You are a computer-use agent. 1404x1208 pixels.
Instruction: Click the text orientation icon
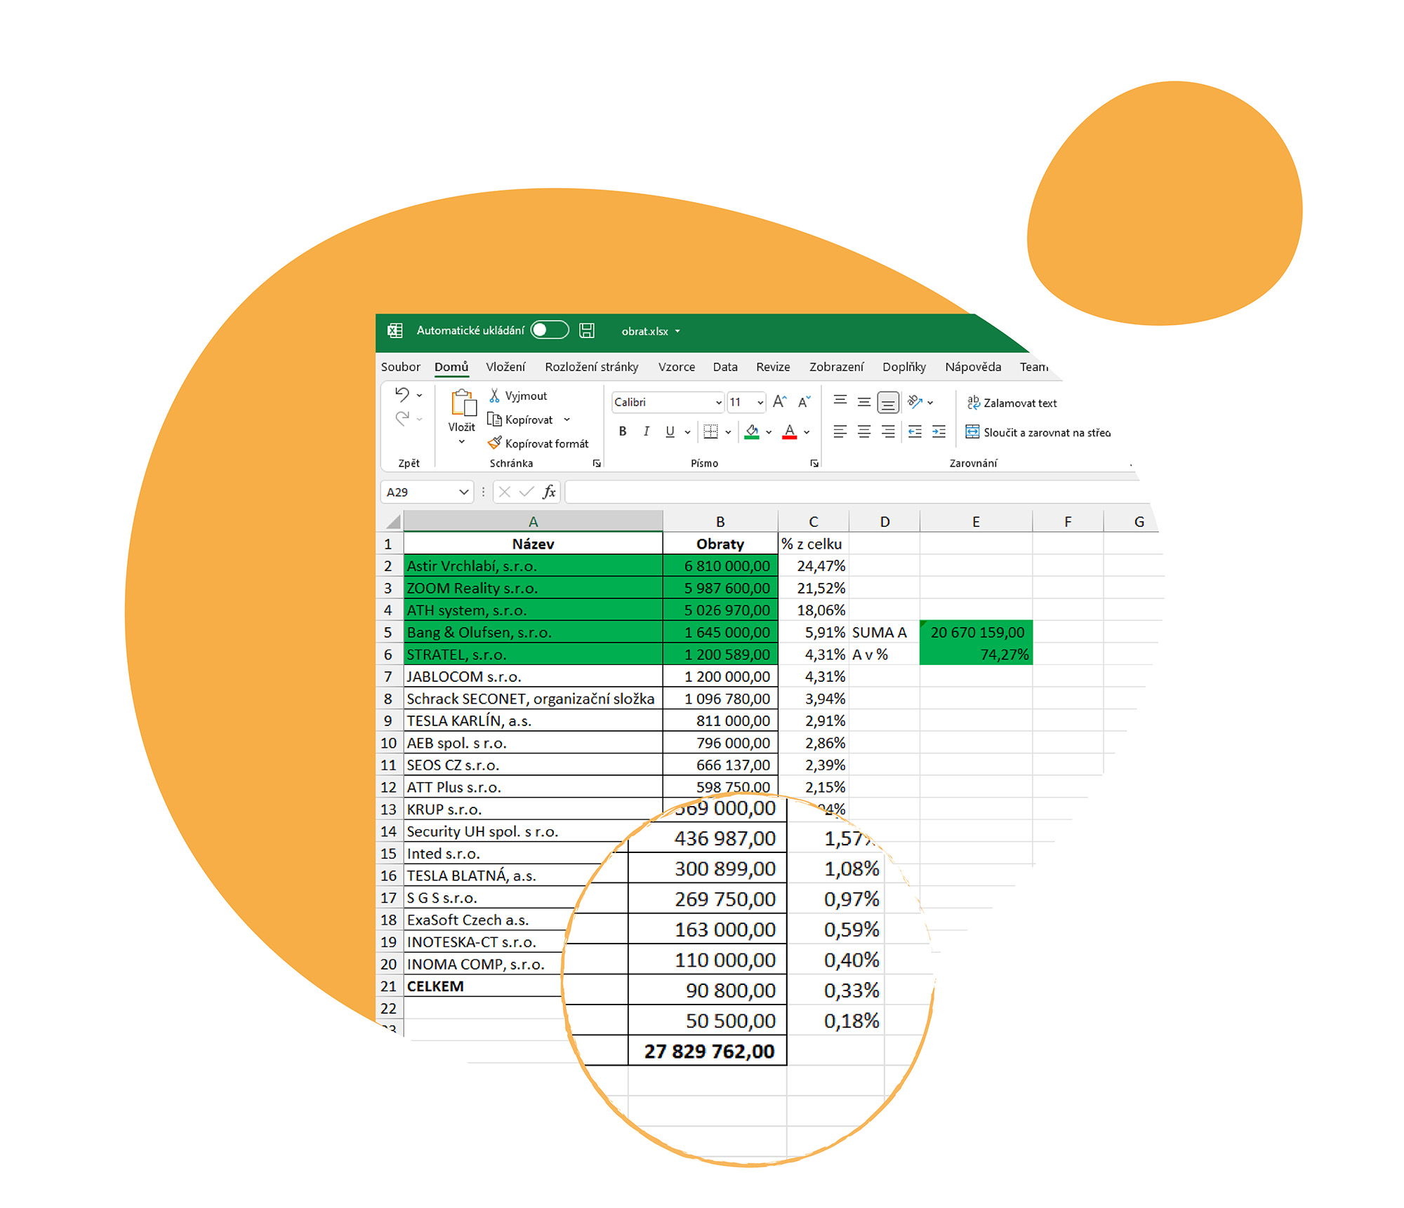[x=915, y=402]
